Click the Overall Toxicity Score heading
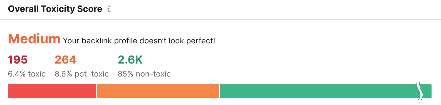 [55, 9]
